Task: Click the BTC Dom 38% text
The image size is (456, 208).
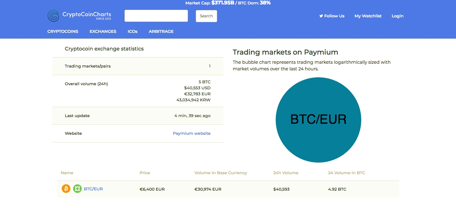Action: (x=254, y=3)
